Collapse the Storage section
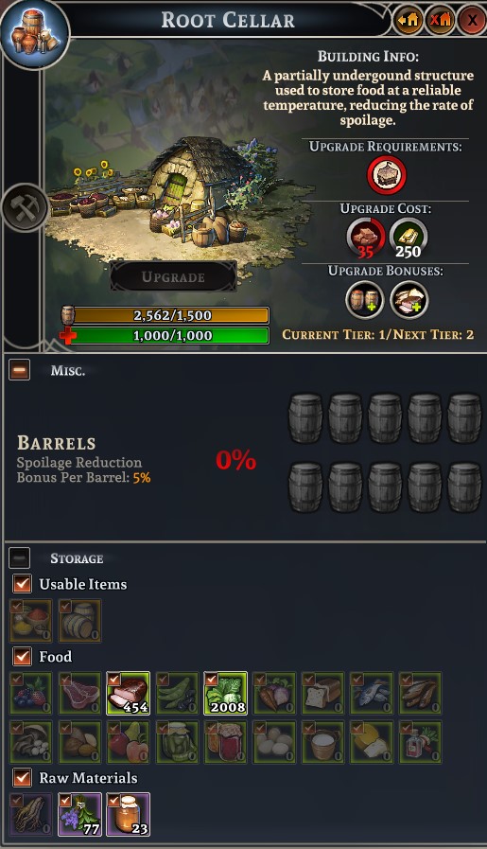 [20, 558]
